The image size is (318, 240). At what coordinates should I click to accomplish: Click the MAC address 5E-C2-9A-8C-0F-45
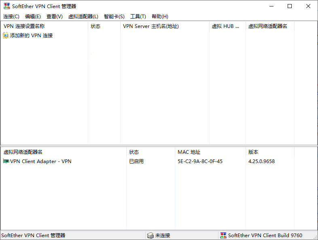[x=200, y=161]
